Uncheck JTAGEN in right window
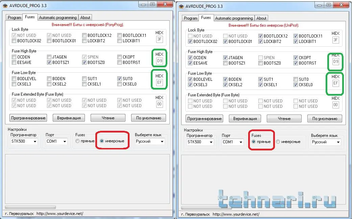 click(x=225, y=57)
